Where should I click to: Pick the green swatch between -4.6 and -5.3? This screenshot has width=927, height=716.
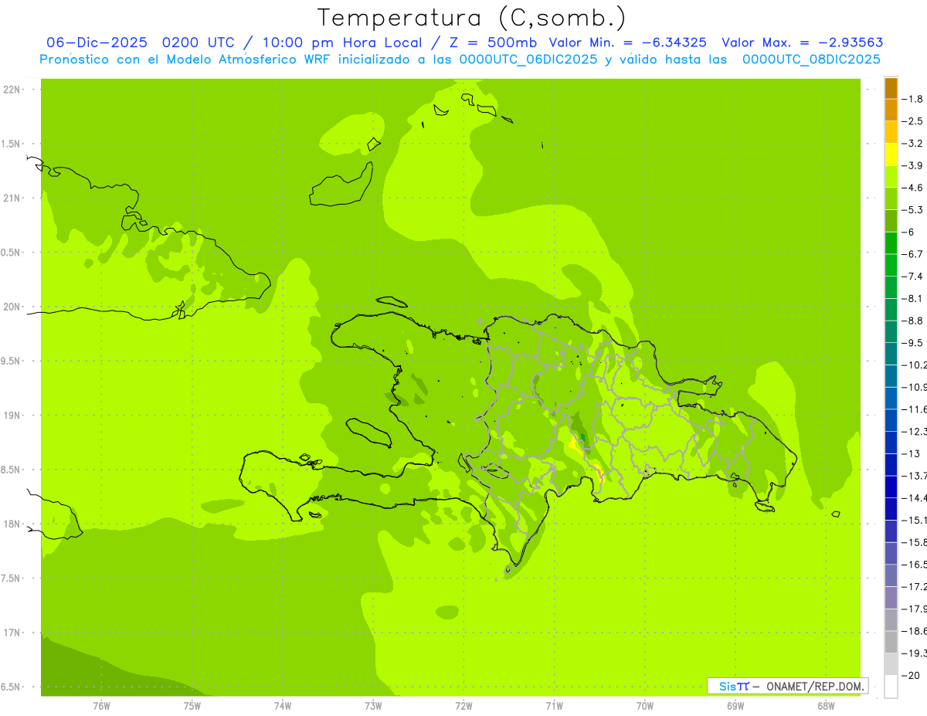point(891,199)
